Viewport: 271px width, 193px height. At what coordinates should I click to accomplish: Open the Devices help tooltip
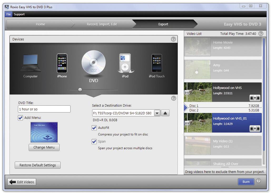point(173,39)
